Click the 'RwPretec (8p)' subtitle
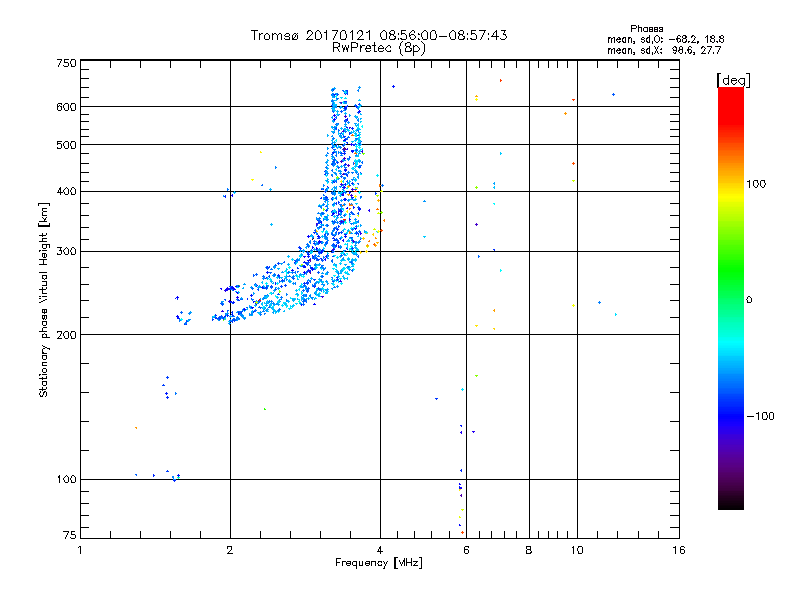 click(379, 48)
